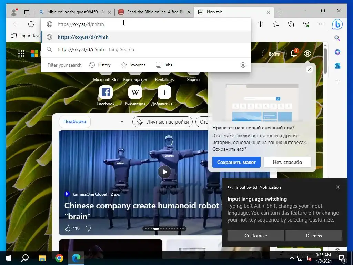Image resolution: width=353 pixels, height=265 pixels.
Task: Close the new layout popup
Action: 310,69
